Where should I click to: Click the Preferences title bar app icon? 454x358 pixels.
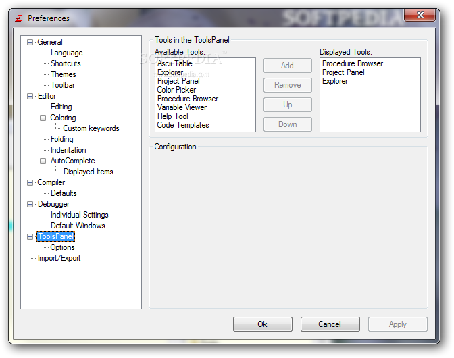coord(18,18)
